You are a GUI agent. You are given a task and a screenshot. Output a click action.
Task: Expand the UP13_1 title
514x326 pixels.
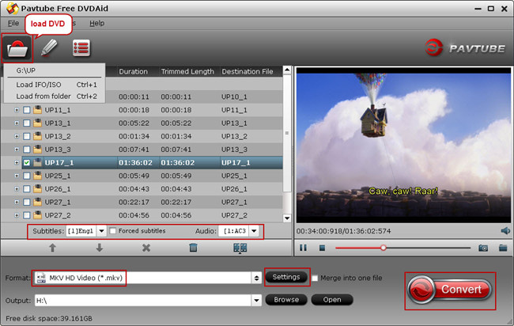coord(17,123)
